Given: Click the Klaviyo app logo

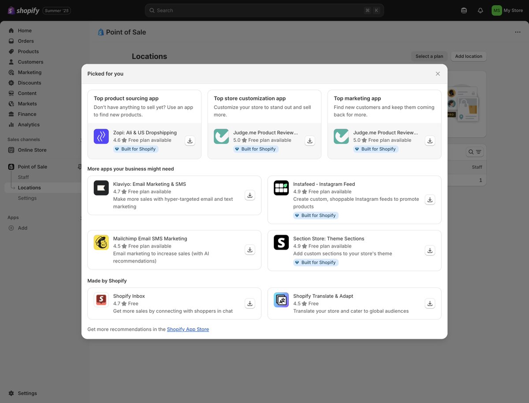Looking at the screenshot, I should [x=101, y=188].
